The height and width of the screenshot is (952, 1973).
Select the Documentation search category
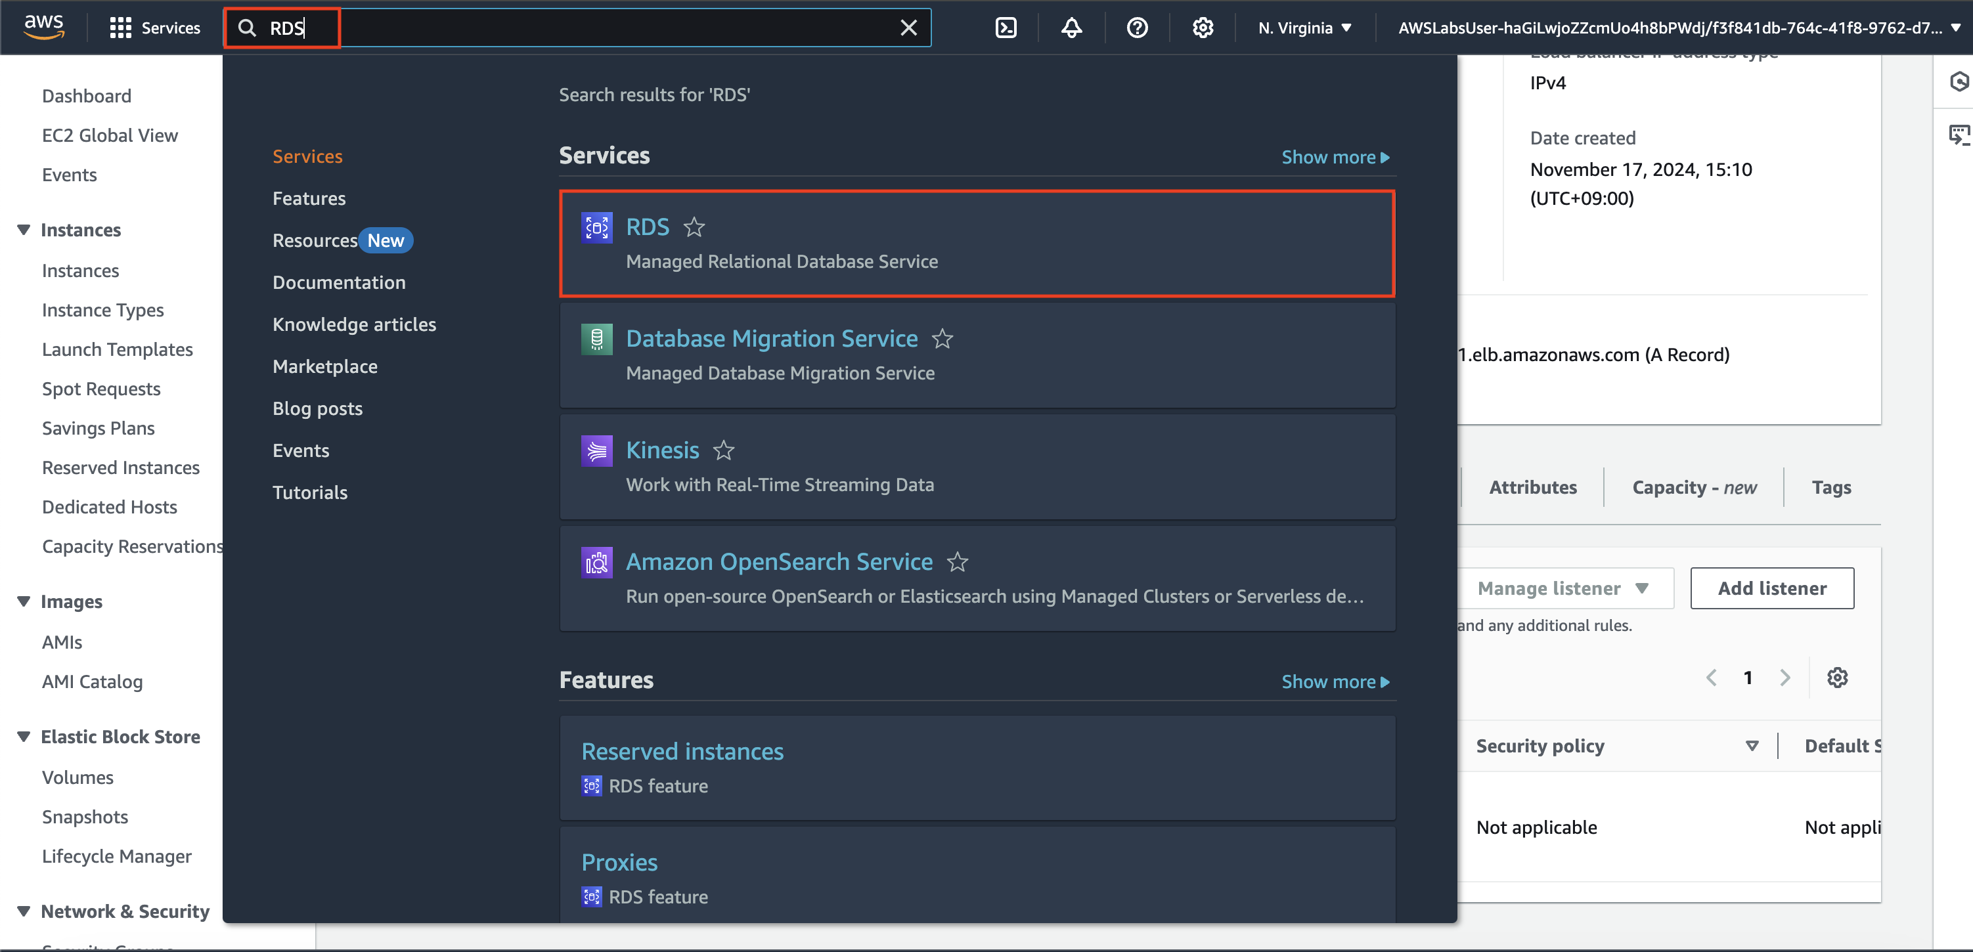pos(338,282)
